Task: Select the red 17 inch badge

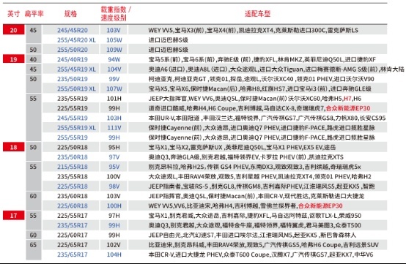Action: click(x=14, y=216)
